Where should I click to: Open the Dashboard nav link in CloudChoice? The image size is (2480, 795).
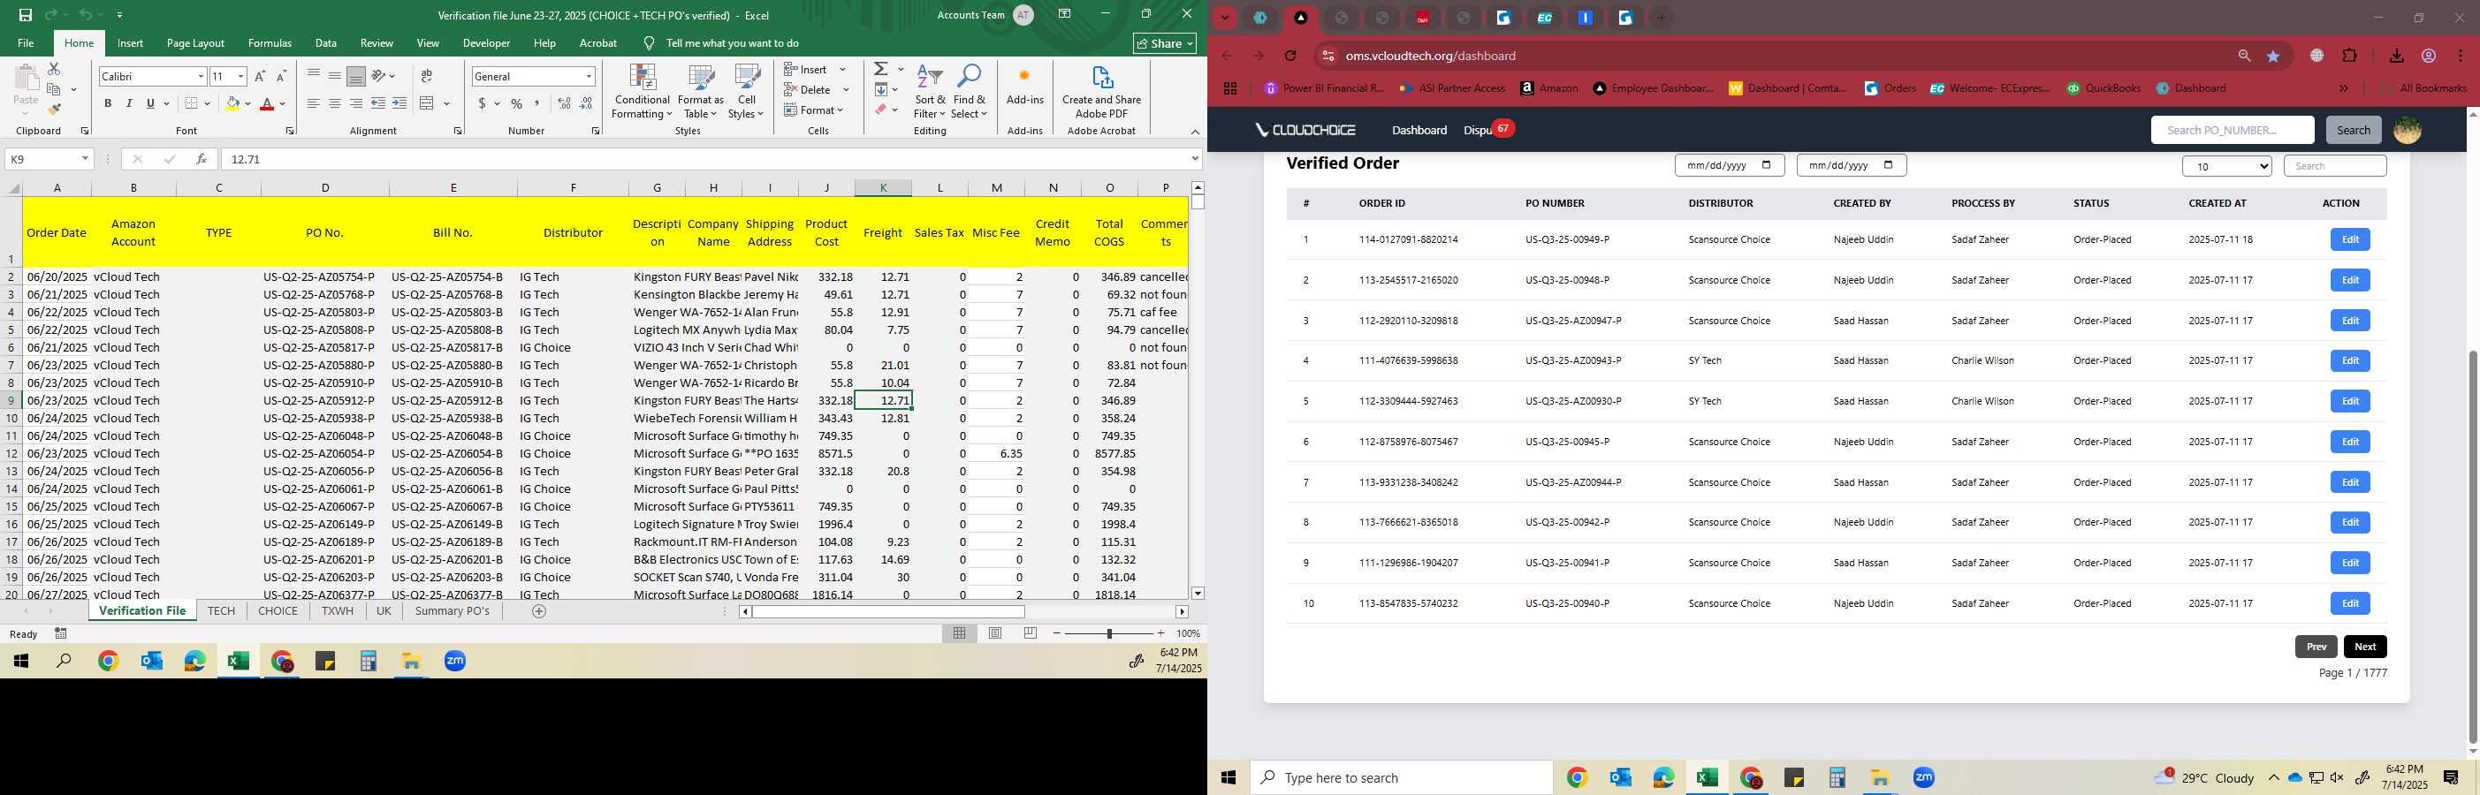[1419, 130]
